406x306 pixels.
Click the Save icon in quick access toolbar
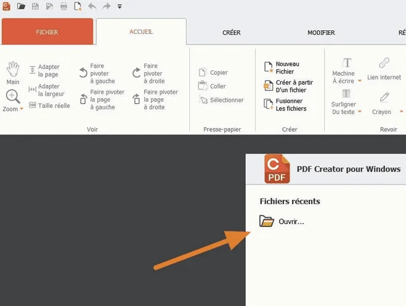pos(35,6)
